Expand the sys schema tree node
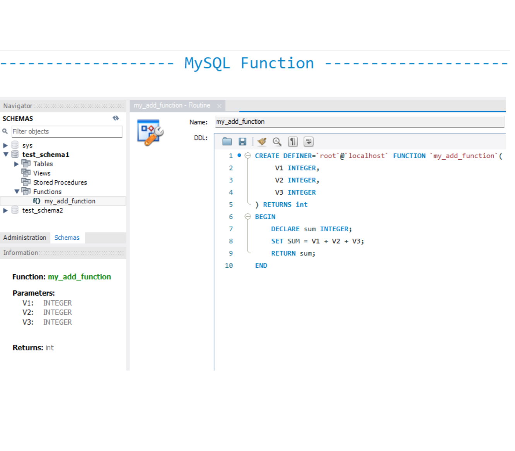515x451 pixels. coord(5,145)
